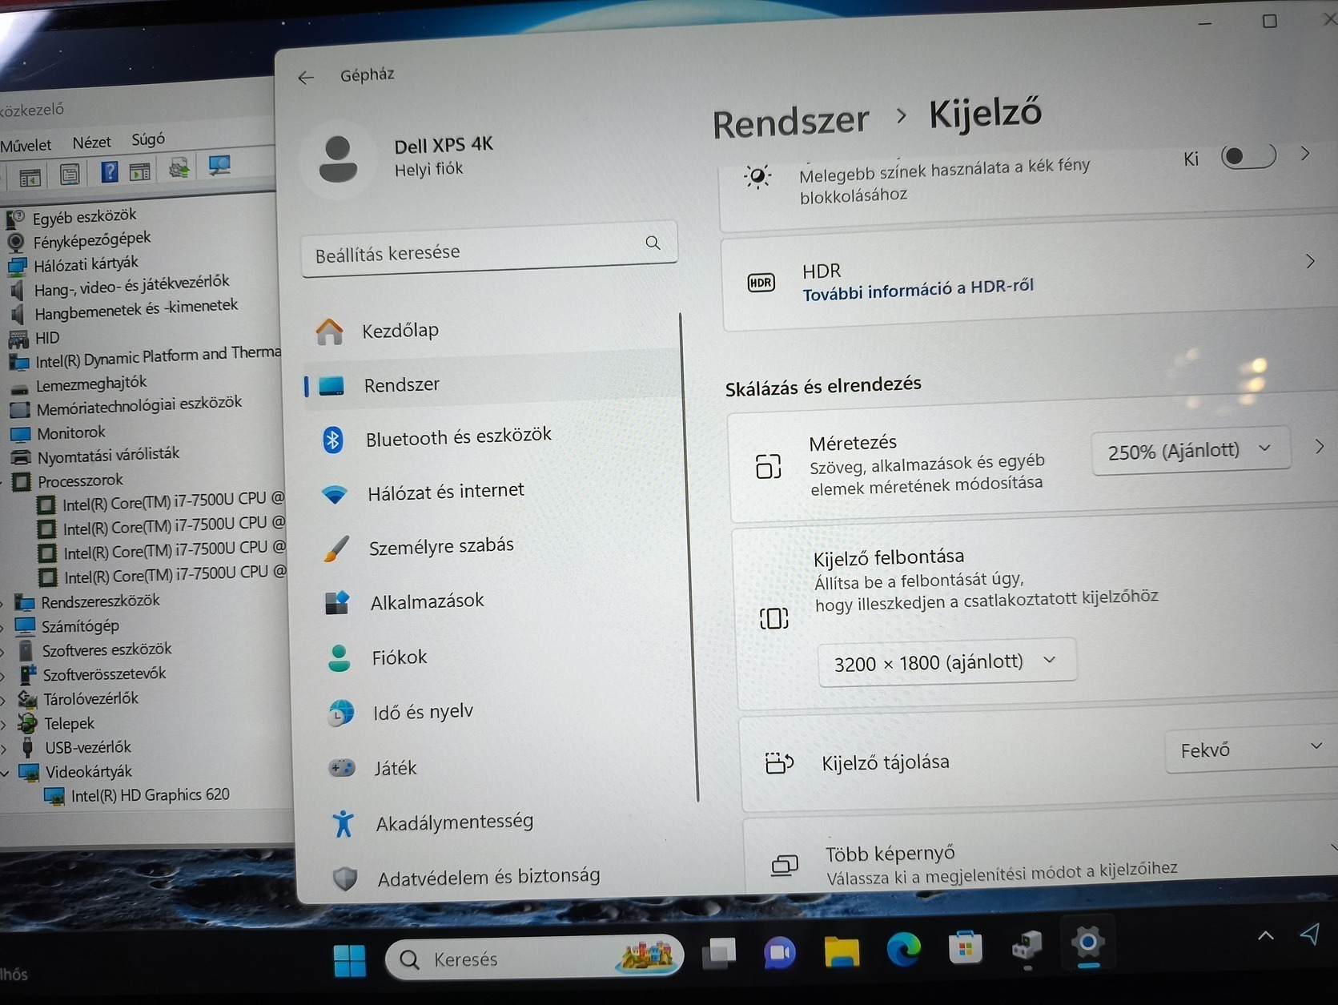
Task: Select Nyomtatási várólisták node
Action: [x=108, y=455]
